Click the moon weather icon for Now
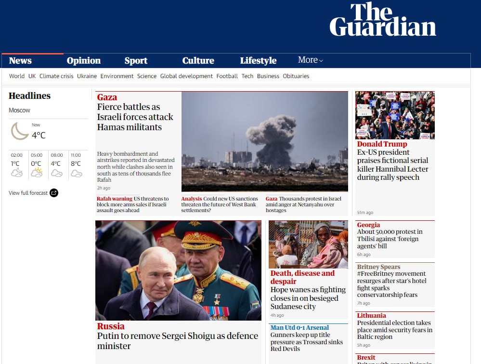 [x=20, y=131]
